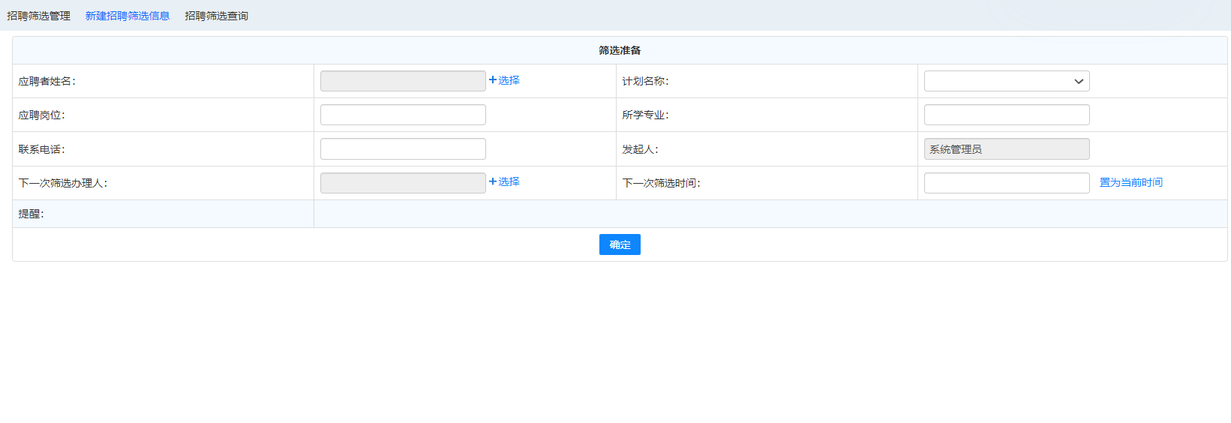The height and width of the screenshot is (423, 1231).
Task: Click the 计划名称 label text
Action: (x=645, y=81)
